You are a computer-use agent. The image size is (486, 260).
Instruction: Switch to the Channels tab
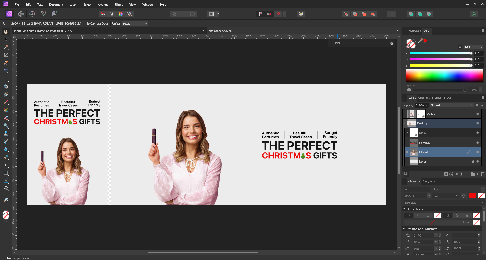(x=424, y=98)
